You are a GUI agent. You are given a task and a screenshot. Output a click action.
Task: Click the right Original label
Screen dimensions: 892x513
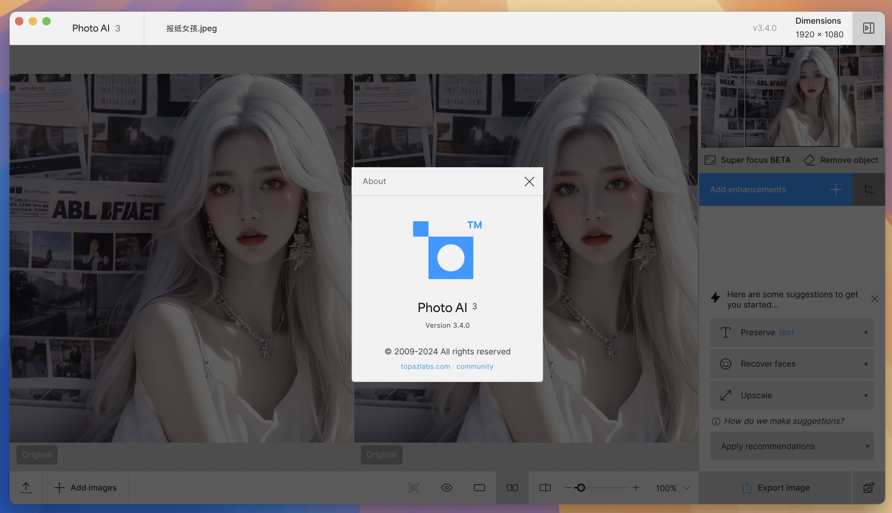tap(381, 455)
